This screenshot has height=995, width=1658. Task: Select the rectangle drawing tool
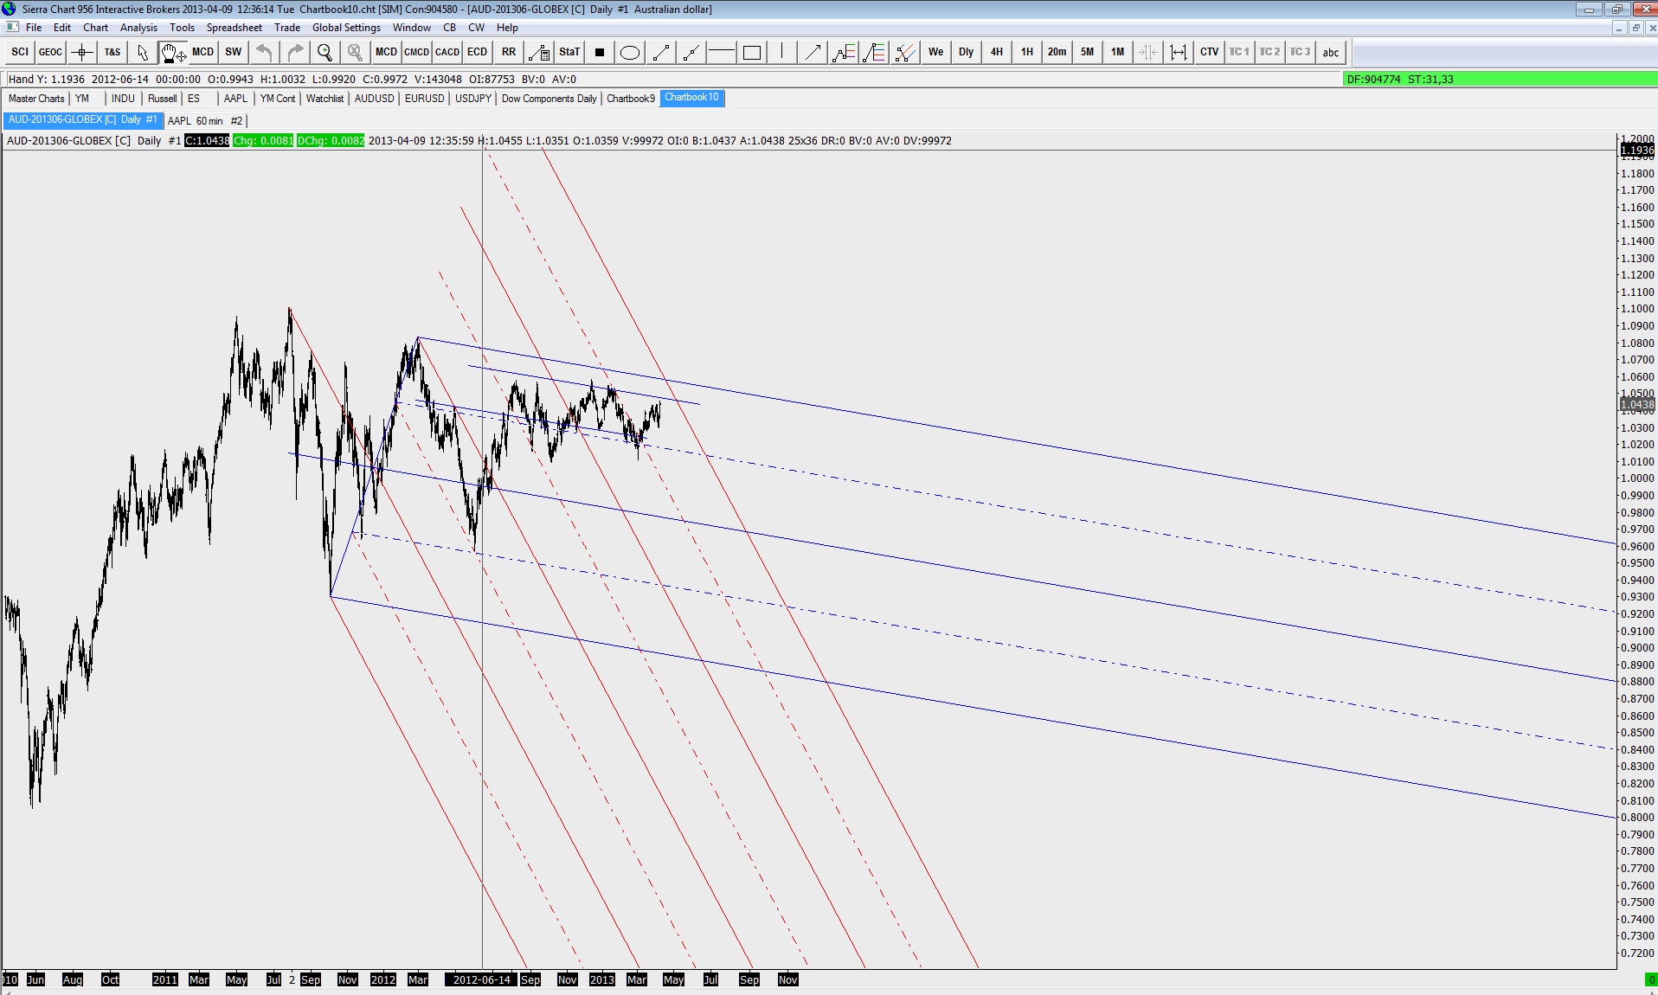(x=752, y=52)
